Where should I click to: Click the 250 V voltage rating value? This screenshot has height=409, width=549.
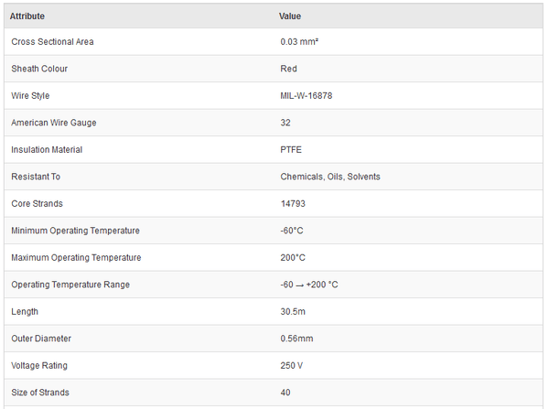292,365
